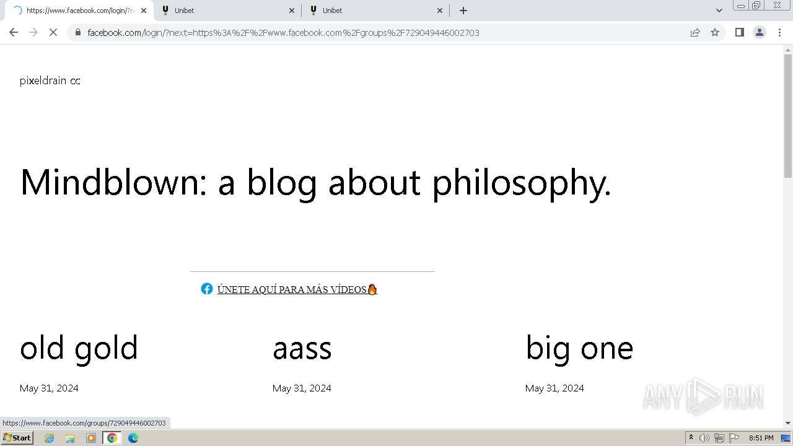Open the 'aass' post
The image size is (793, 446).
(302, 348)
